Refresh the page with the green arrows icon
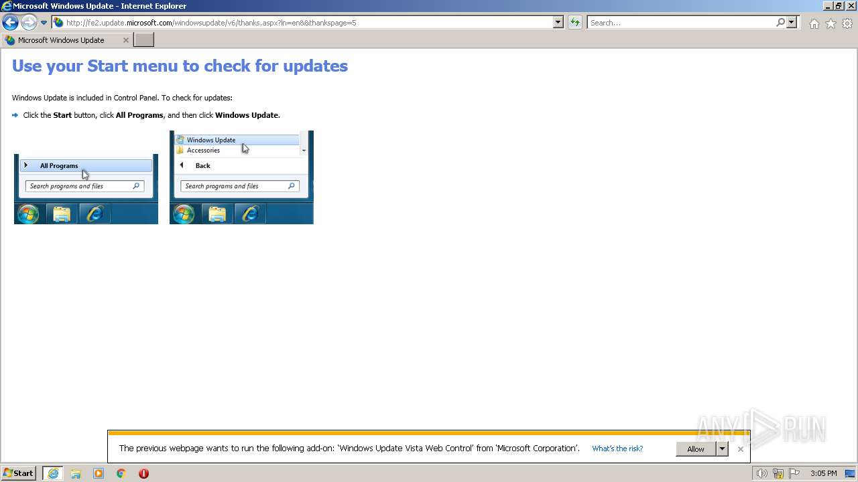 pyautogui.click(x=574, y=23)
